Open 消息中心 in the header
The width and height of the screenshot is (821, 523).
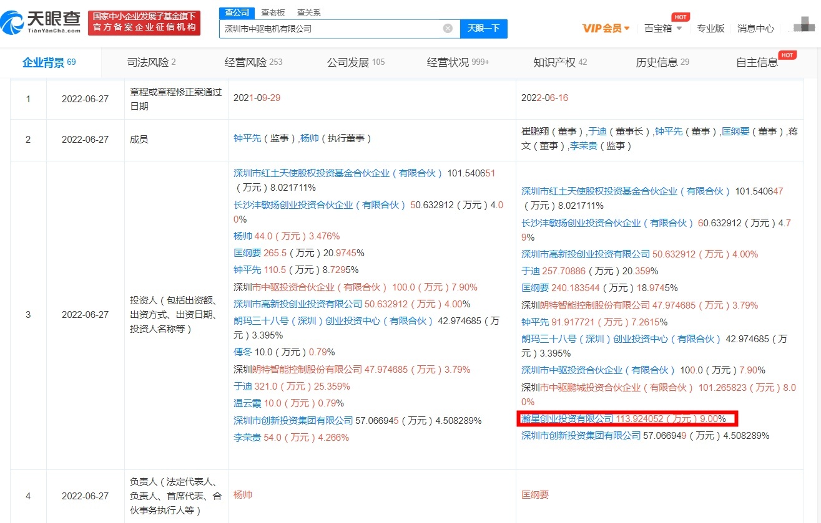coord(755,28)
